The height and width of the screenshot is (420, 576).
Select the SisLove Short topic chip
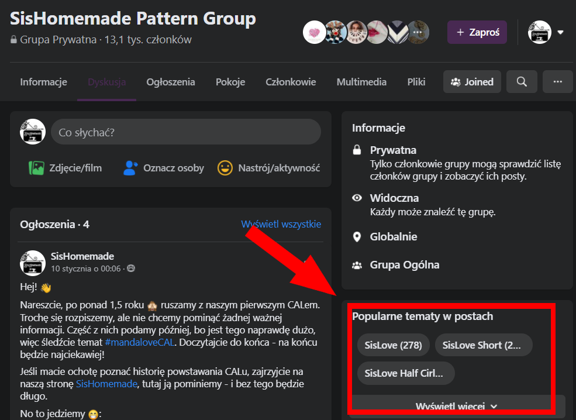point(483,345)
